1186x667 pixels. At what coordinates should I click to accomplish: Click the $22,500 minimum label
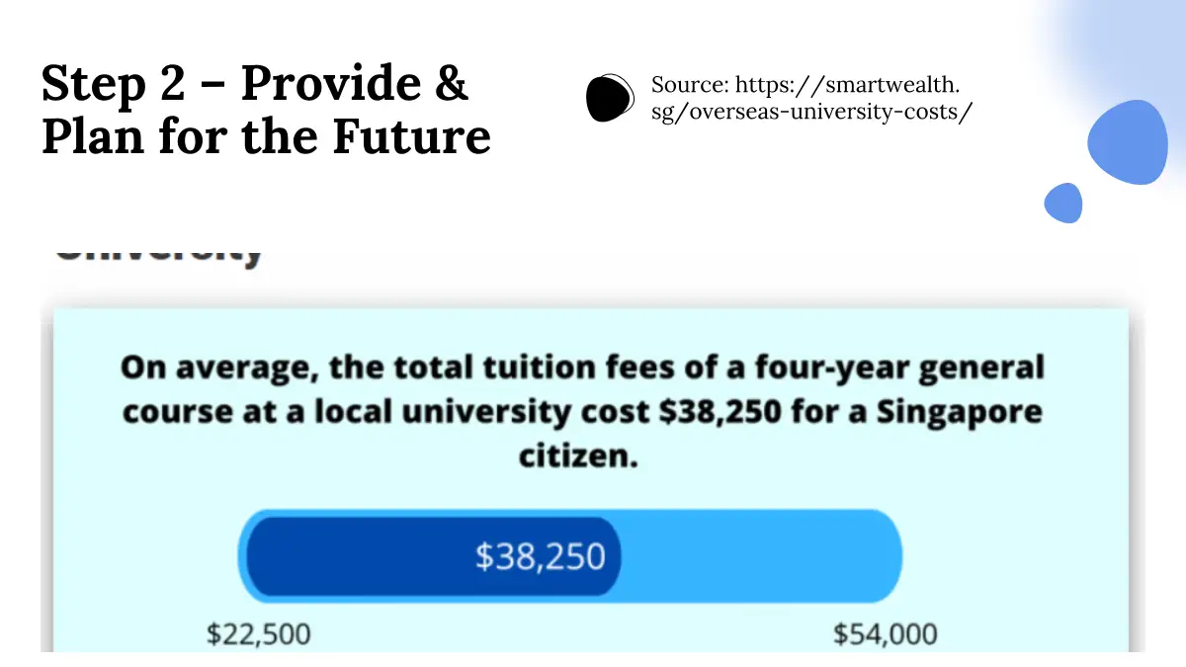pyautogui.click(x=258, y=633)
